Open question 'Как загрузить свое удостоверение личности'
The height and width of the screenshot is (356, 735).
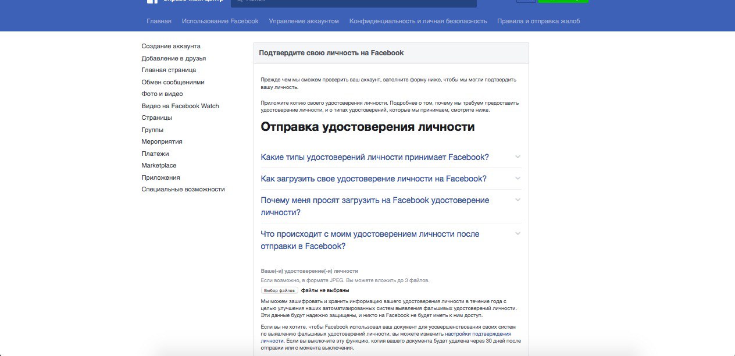click(374, 179)
